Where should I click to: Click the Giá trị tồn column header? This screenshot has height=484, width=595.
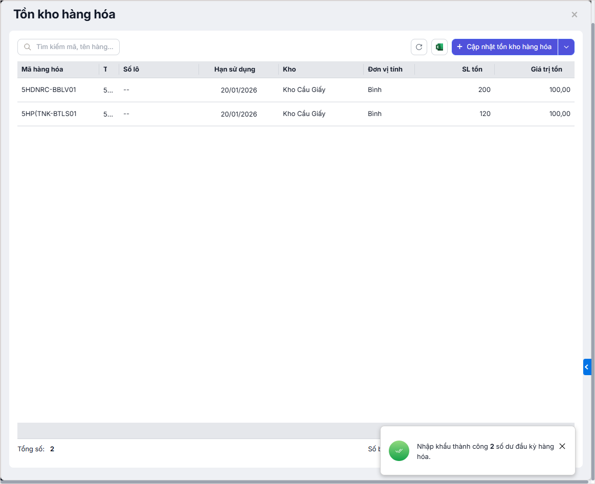pyautogui.click(x=546, y=70)
